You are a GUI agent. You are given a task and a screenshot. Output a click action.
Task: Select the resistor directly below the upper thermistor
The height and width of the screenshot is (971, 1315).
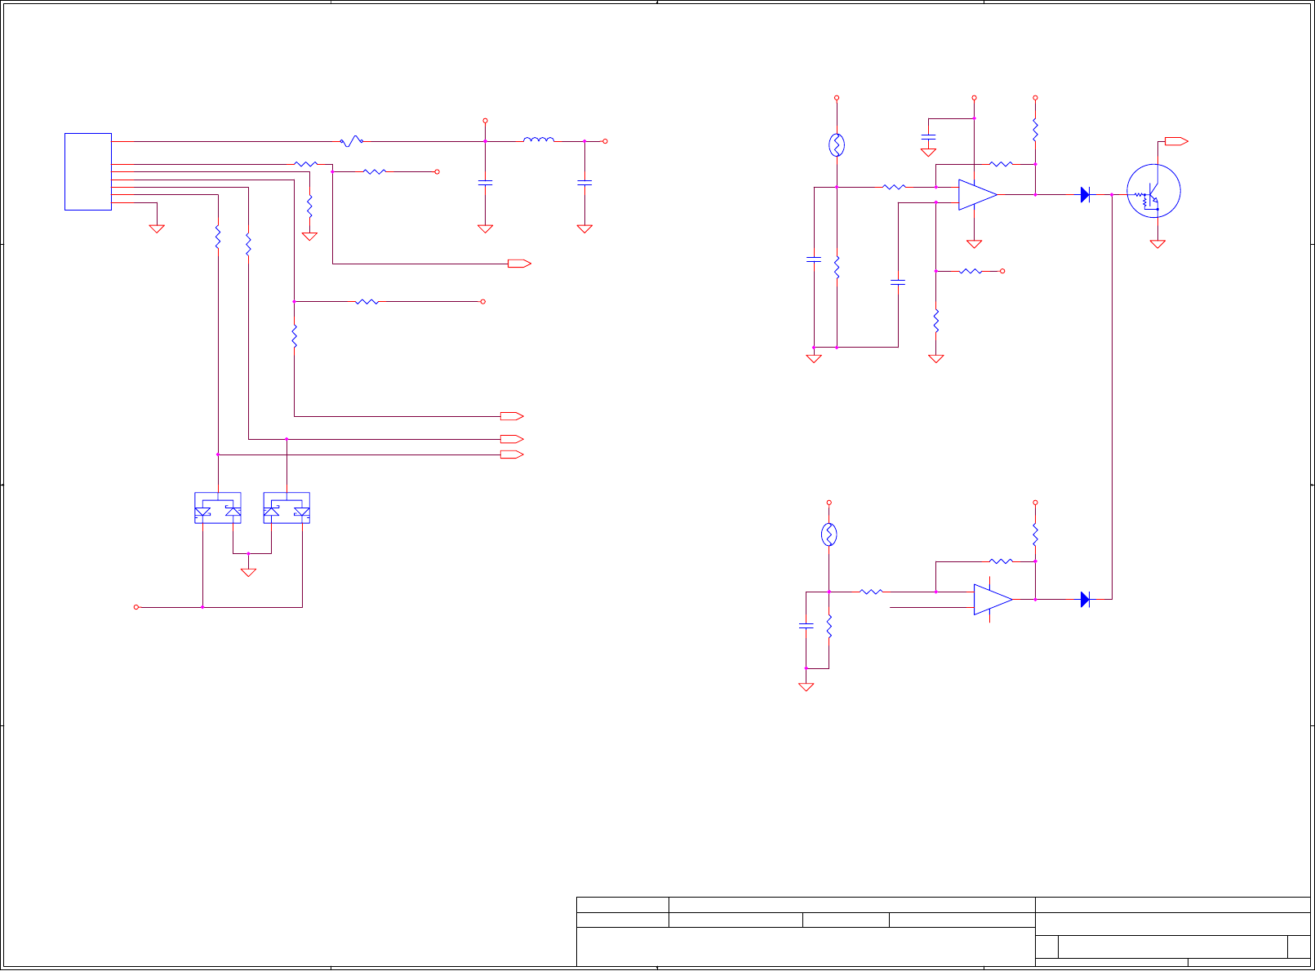pyautogui.click(x=837, y=267)
